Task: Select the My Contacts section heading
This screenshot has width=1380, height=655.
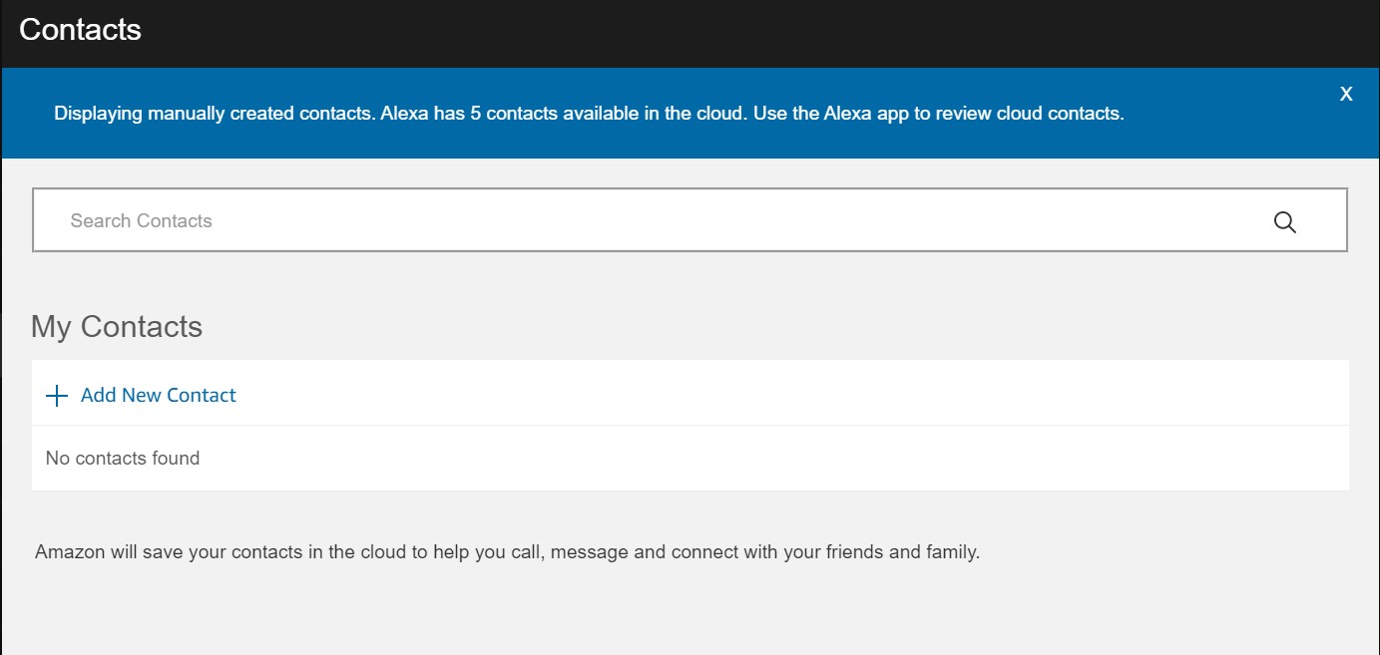Action: (x=117, y=327)
